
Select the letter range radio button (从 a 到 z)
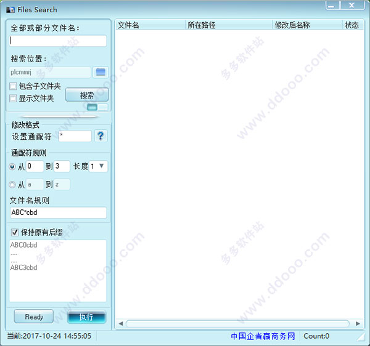[x=12, y=185]
